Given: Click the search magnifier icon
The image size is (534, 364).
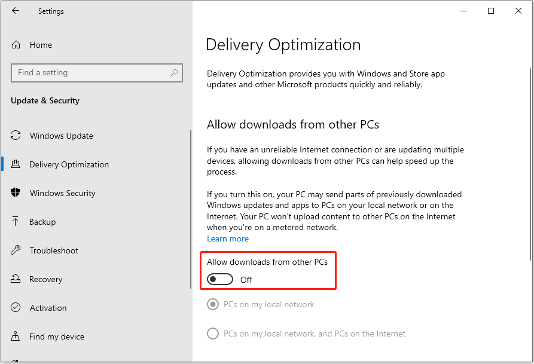Looking at the screenshot, I should click(174, 72).
